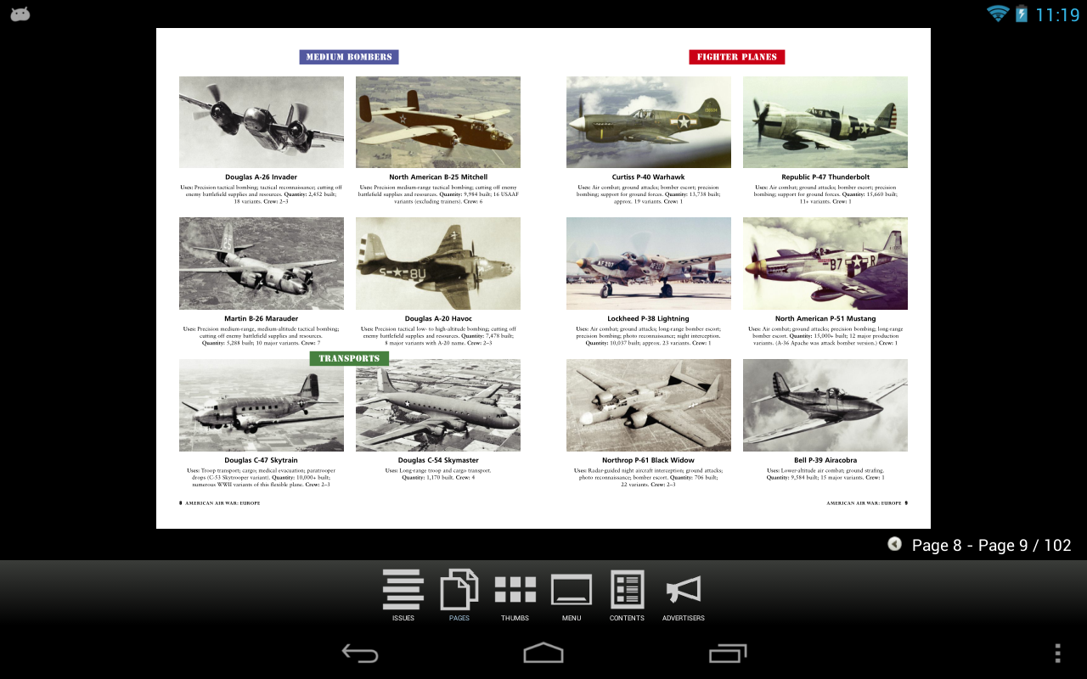1087x679 pixels.
Task: Tap the Android notification icon
Action: click(x=20, y=14)
